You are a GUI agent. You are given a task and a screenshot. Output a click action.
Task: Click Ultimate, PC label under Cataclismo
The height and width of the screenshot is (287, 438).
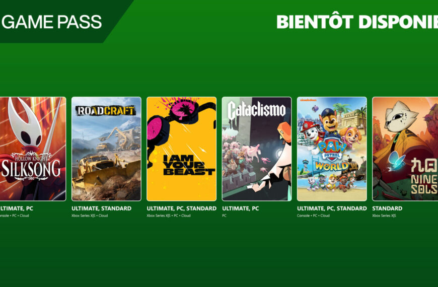pos(241,208)
